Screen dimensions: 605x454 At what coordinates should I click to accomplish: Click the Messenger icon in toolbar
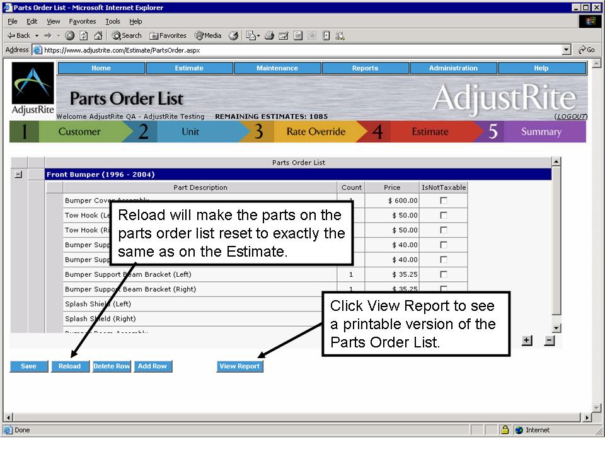(340, 35)
